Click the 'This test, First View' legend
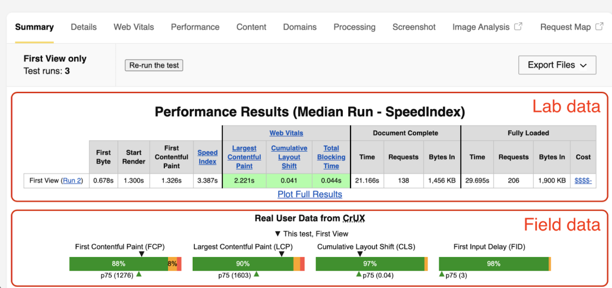612x288 pixels. 311,233
